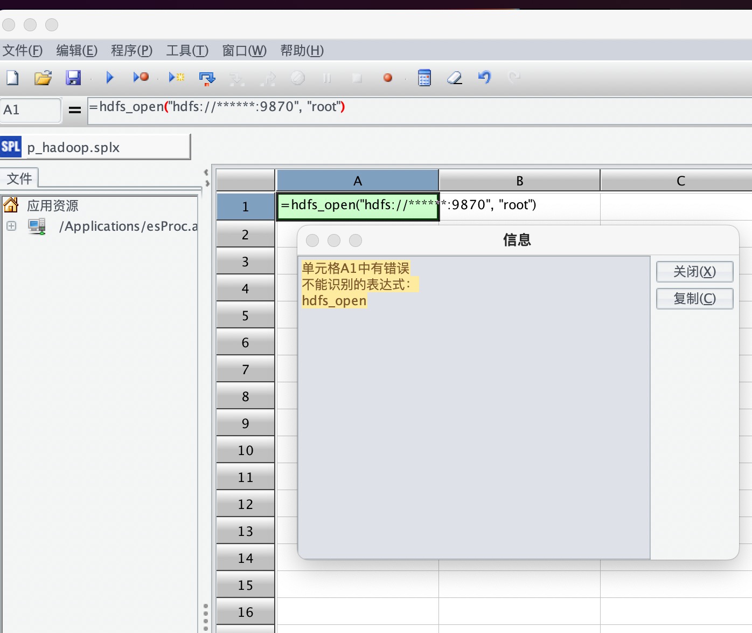Viewport: 752px width, 633px height.
Task: Open the 编辑(E) menu
Action: pyautogui.click(x=77, y=51)
